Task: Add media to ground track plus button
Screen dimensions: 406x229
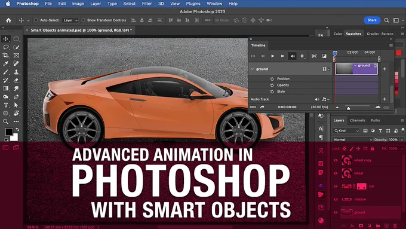Action: (x=385, y=69)
